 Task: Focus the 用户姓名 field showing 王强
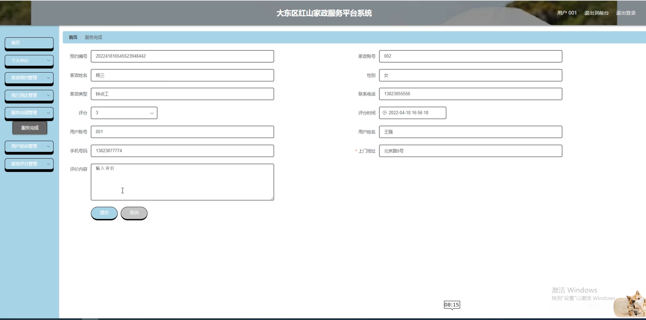[x=471, y=132]
